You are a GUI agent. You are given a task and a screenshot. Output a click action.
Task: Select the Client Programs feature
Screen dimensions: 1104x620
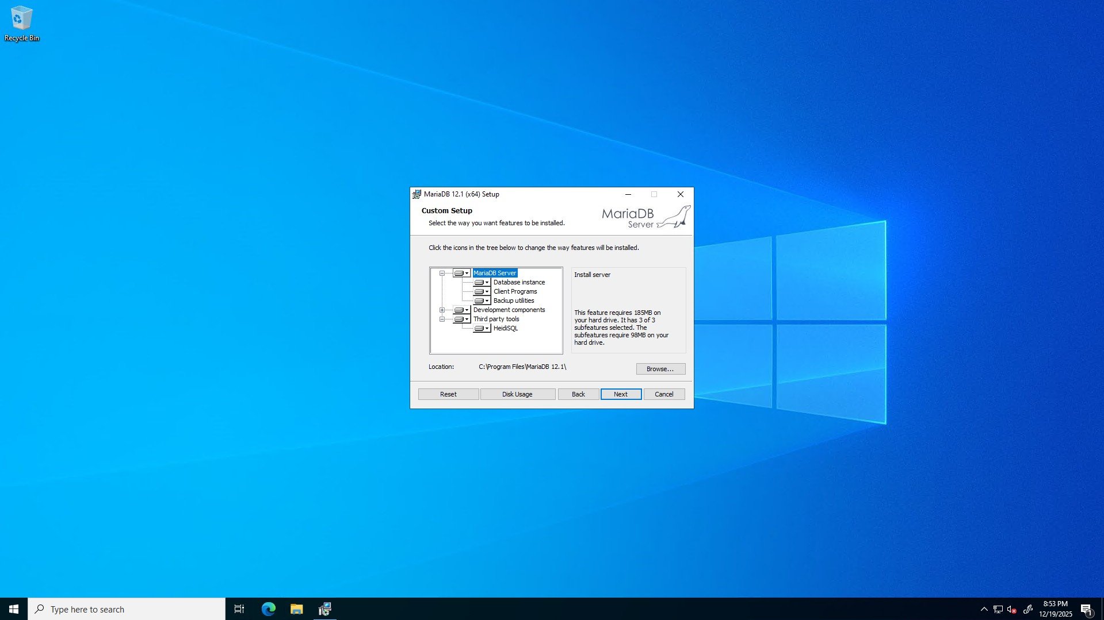[x=515, y=291]
